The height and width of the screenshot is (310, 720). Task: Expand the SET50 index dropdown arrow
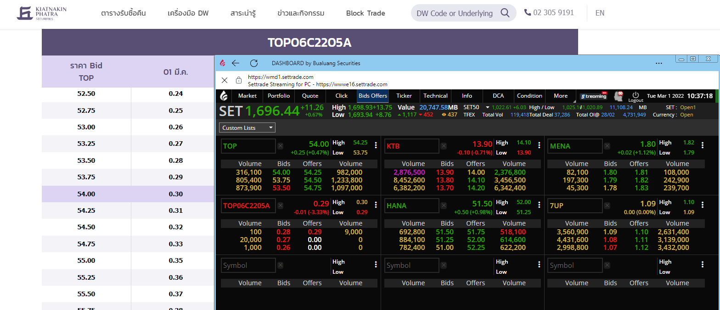487,107
